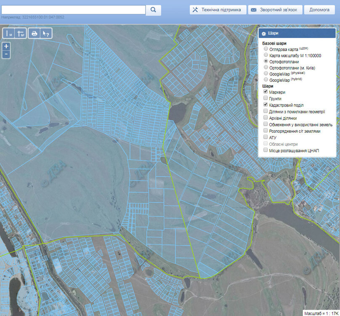This screenshot has height=316, width=340.
Task: Click the magnifier search button
Action: coord(154,10)
